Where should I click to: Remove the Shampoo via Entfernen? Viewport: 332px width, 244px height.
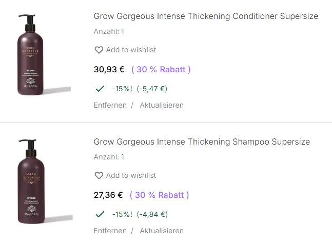pos(110,231)
